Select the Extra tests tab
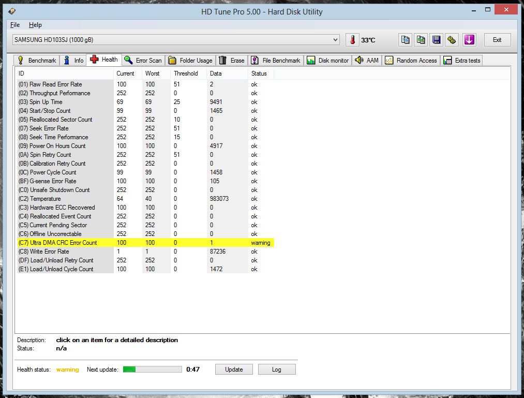This screenshot has height=398, width=524. coord(461,60)
